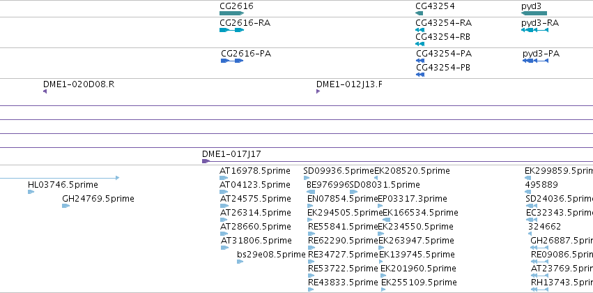Image resolution: width=593 pixels, height=293 pixels.
Task: Select EST SD24036.5prime
Action: (x=560, y=199)
